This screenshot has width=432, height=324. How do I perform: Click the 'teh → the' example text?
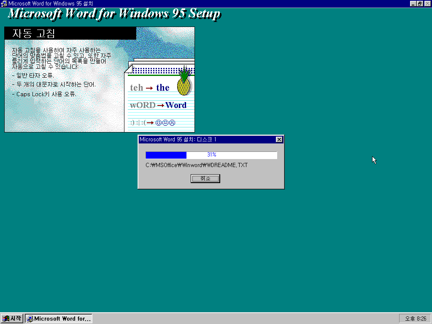coord(150,88)
